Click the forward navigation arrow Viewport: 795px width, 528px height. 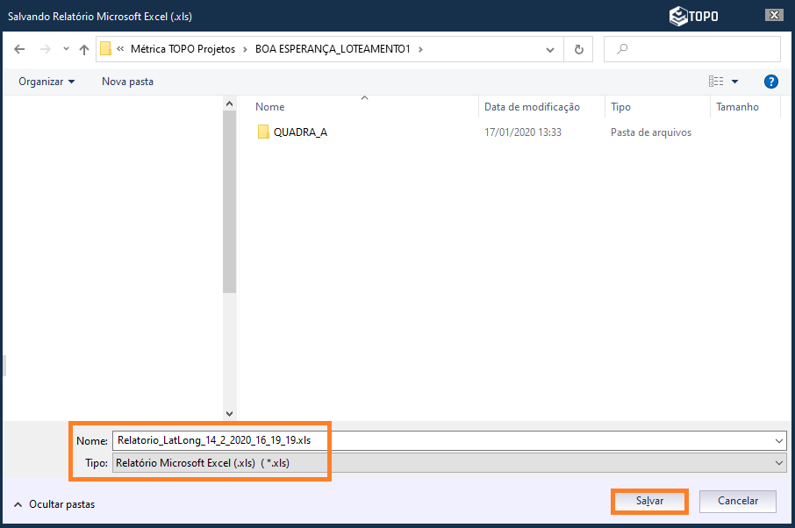(45, 49)
